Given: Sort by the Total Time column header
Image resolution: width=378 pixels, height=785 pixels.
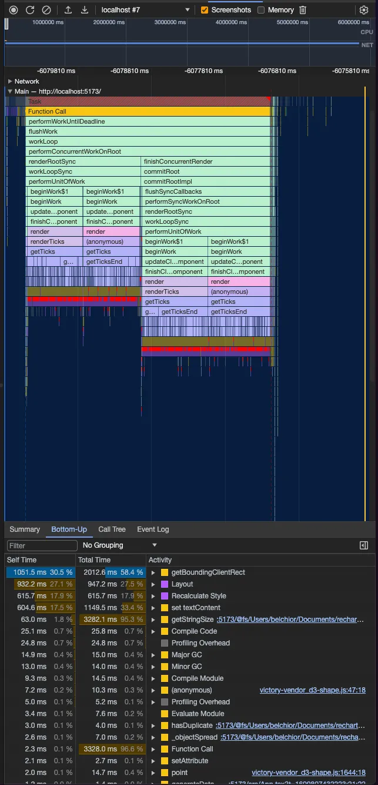Looking at the screenshot, I should [x=111, y=560].
